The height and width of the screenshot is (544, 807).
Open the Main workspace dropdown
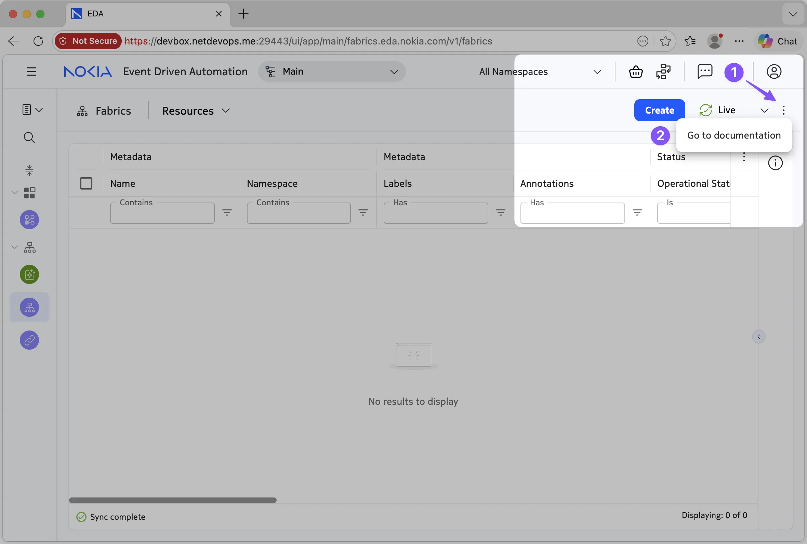[x=332, y=72]
